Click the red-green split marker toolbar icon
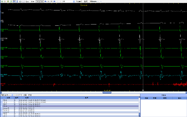The height and width of the screenshot is (117, 187). tap(5, 2)
